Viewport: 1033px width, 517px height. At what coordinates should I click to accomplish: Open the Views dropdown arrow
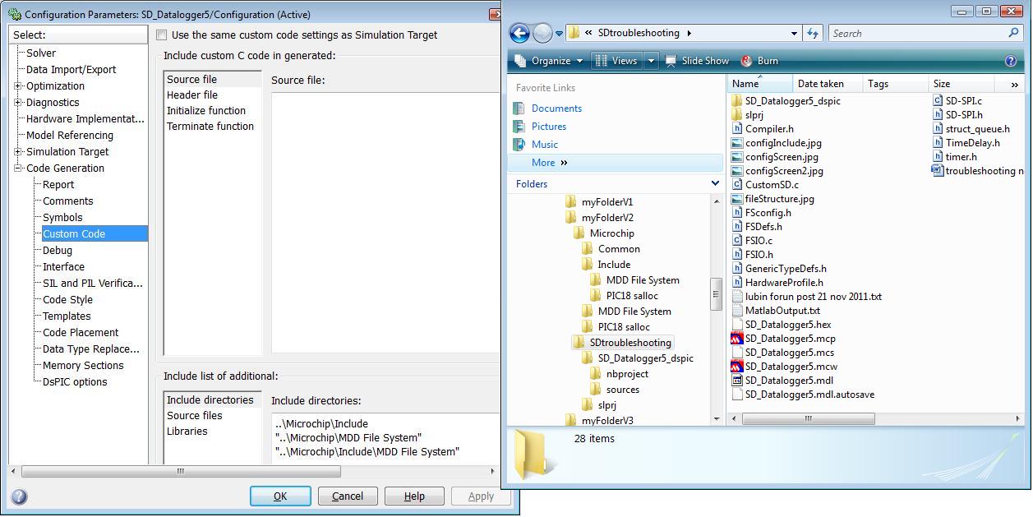click(651, 61)
